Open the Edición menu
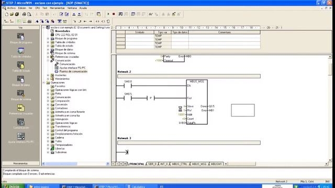Viewport: 335px width, 188px height. coord(22,8)
